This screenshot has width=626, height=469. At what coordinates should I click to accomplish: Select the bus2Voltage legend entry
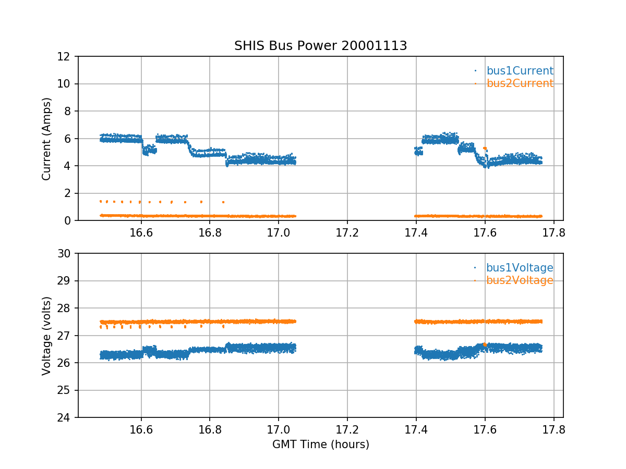520,280
